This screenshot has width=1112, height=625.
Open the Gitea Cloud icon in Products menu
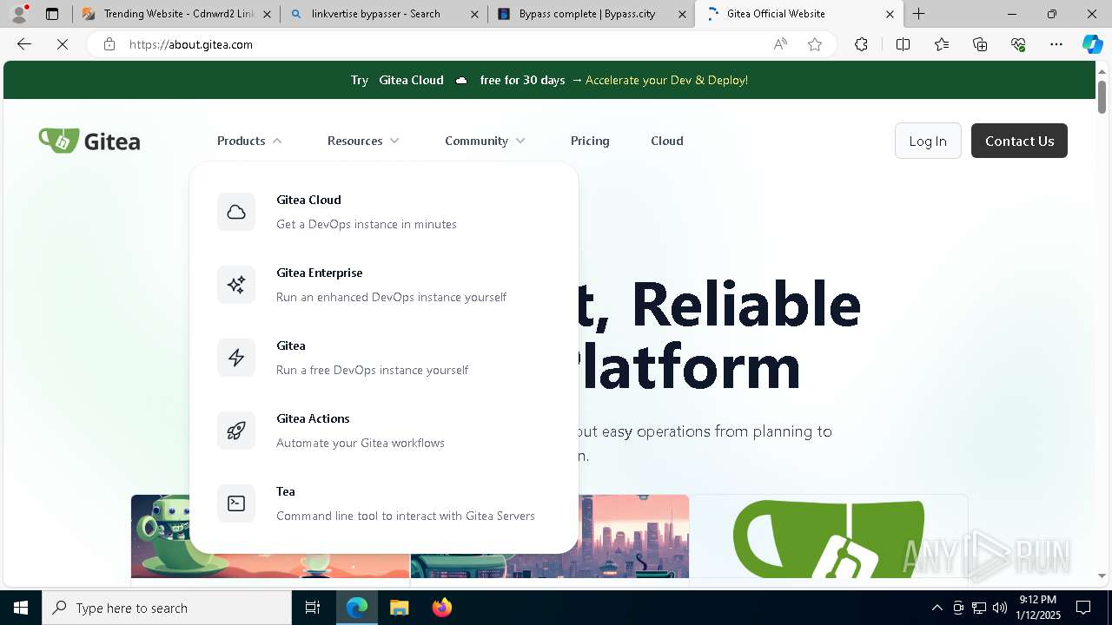(236, 212)
